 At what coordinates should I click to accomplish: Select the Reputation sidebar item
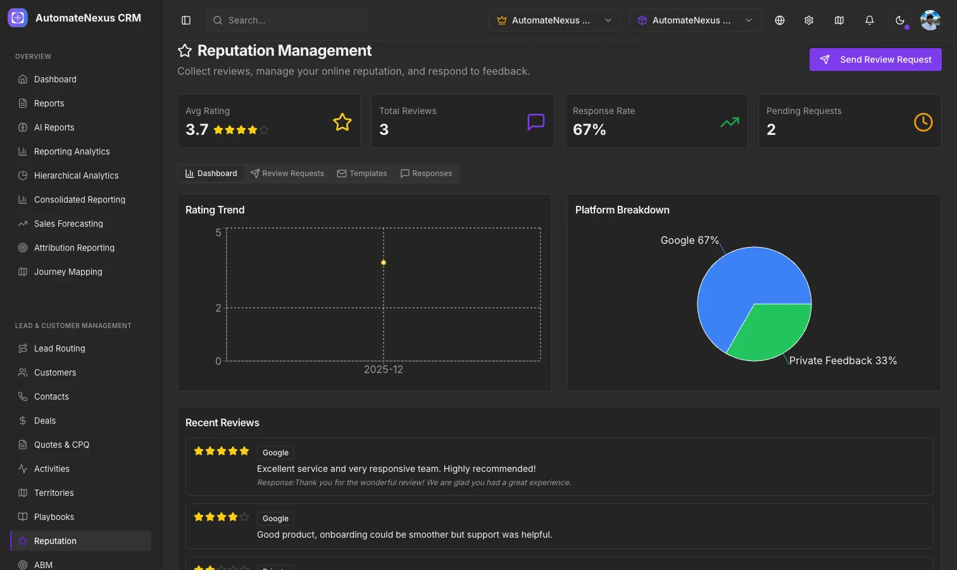pyautogui.click(x=81, y=541)
